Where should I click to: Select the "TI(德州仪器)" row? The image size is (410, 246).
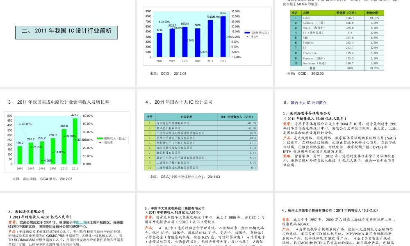(x=337, y=33)
